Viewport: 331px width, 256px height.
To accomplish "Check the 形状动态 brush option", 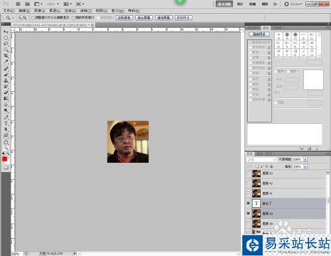I will click(x=250, y=48).
